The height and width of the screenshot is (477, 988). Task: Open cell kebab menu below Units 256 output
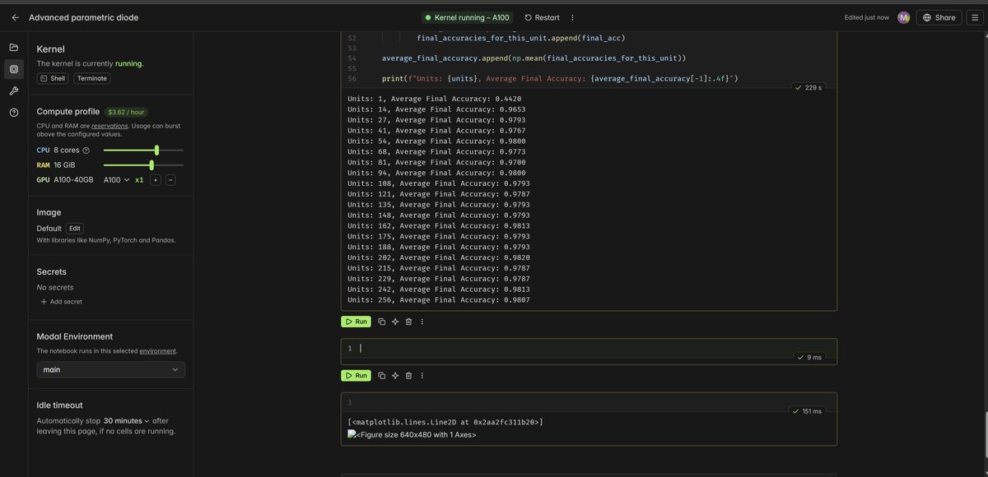422,322
